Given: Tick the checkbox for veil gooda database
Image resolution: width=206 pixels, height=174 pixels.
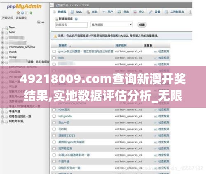Looking at the screenshot, I should click(54, 116).
